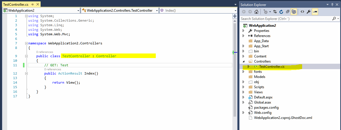Open Properties with the wrench icon
Screen dimensions: 341x130
coord(308,12)
